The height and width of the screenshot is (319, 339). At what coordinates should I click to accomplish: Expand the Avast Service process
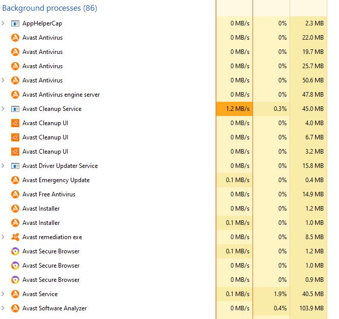coord(3,294)
